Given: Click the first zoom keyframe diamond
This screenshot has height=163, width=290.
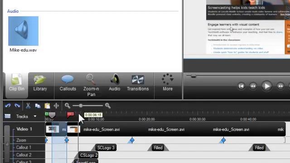Looking at the screenshot, I should pyautogui.click(x=46, y=140).
